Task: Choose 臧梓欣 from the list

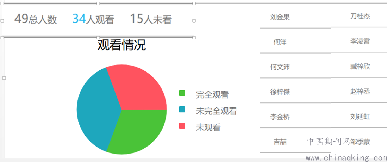Action: pyautogui.click(x=360, y=67)
